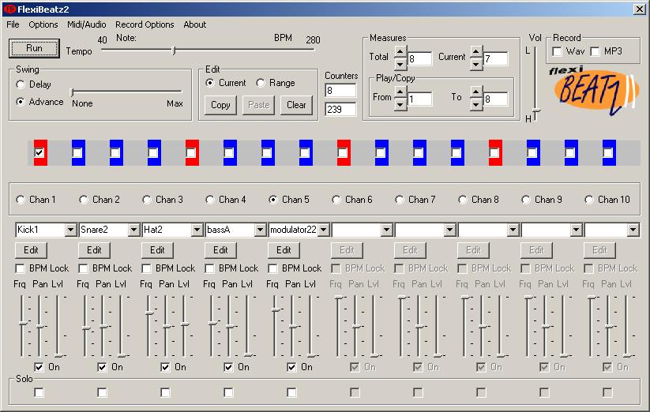Select the Delay swing radio button

click(x=21, y=84)
